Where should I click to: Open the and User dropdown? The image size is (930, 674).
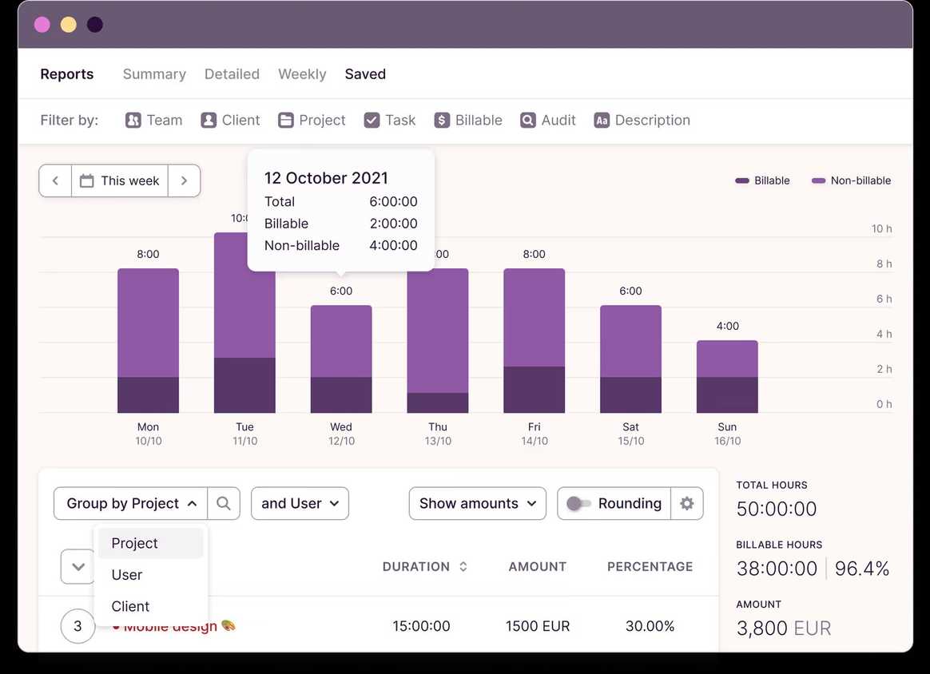(x=300, y=503)
